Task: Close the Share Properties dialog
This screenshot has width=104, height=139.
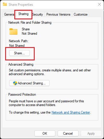Action: [x=99, y=4]
